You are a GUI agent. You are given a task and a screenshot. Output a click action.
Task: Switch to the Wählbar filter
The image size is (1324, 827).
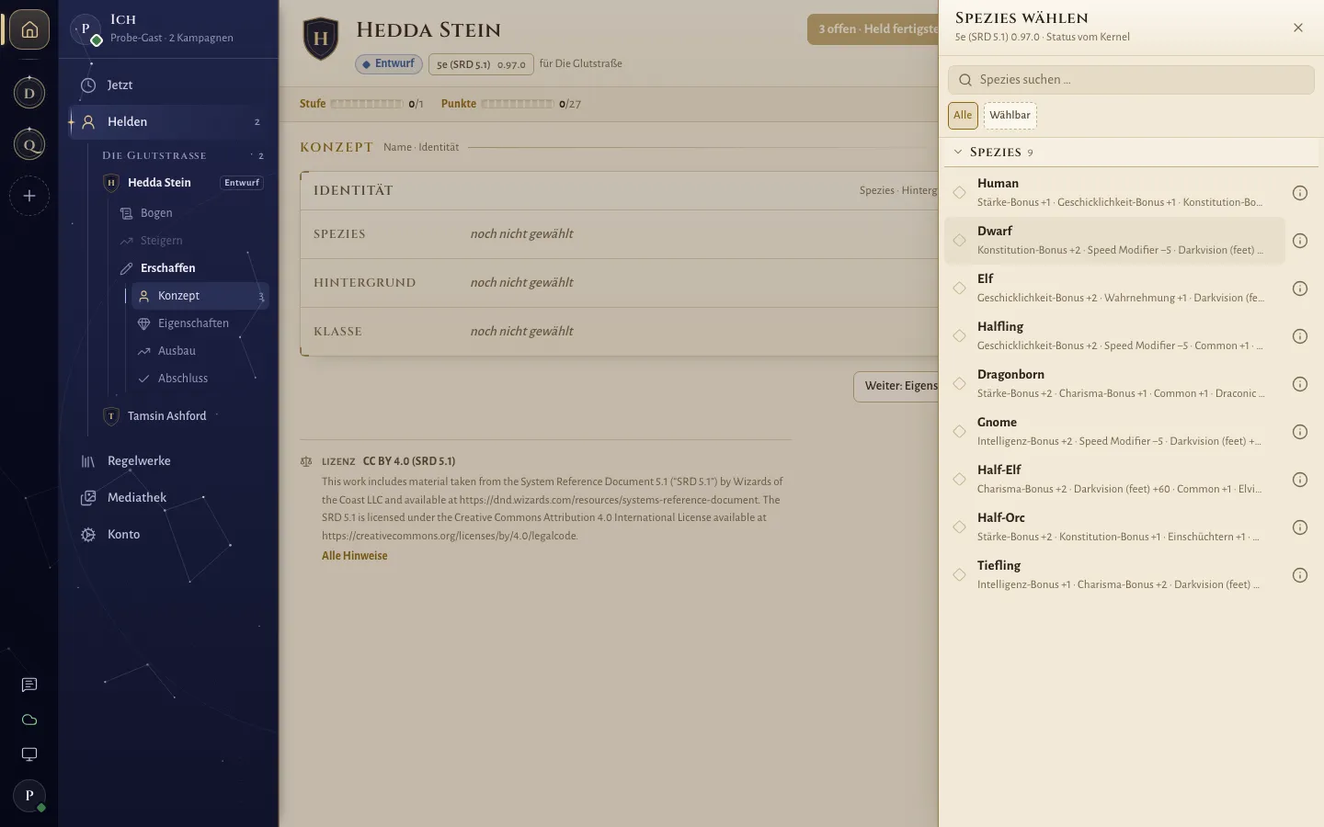click(1010, 116)
